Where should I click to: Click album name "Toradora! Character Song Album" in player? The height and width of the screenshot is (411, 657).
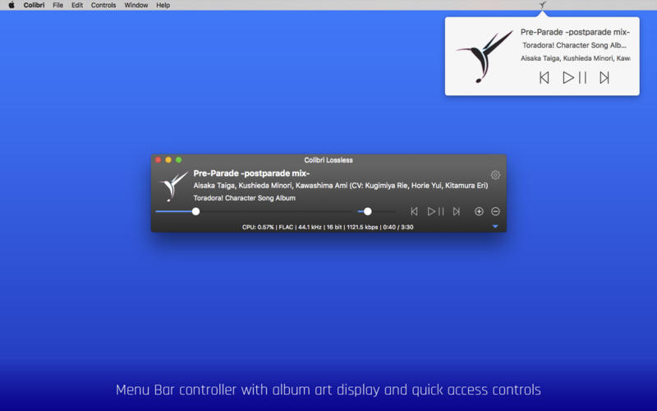pyautogui.click(x=244, y=198)
